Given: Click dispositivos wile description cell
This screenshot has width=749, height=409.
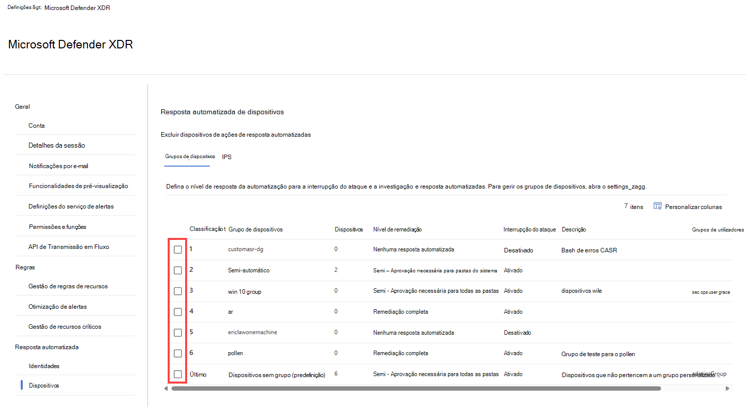Looking at the screenshot, I should 581,291.
